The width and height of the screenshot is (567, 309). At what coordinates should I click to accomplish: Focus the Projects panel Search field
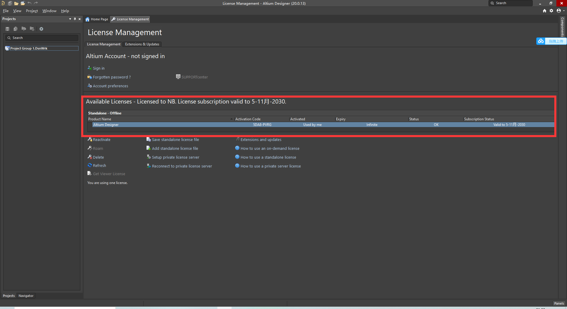[x=42, y=38]
